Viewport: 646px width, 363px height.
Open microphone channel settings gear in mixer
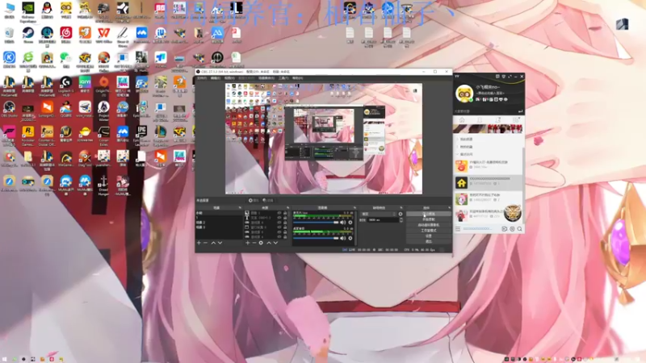(x=350, y=223)
